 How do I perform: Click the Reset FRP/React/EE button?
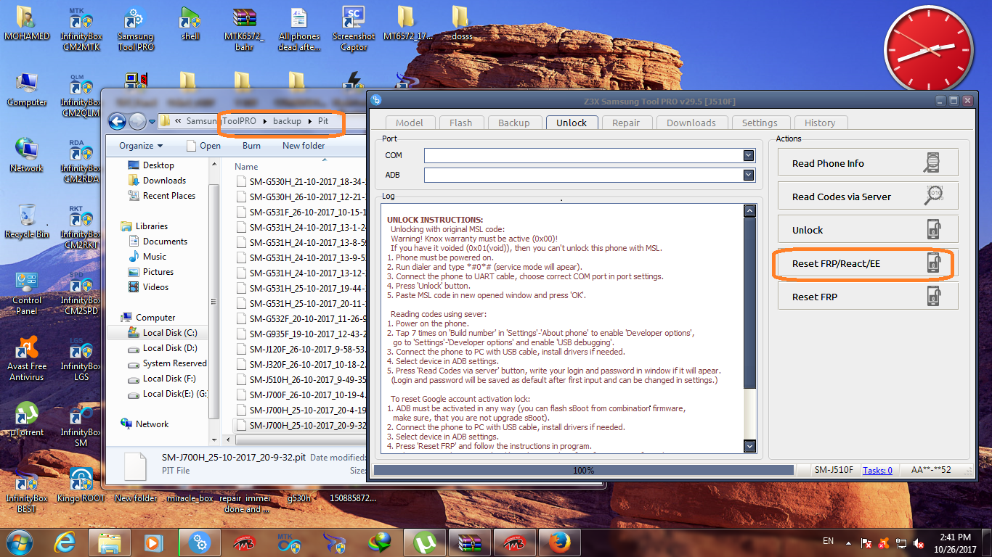[868, 263]
